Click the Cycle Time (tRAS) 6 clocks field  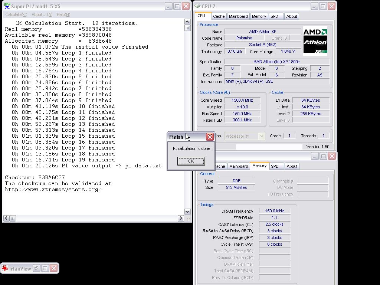click(x=275, y=244)
